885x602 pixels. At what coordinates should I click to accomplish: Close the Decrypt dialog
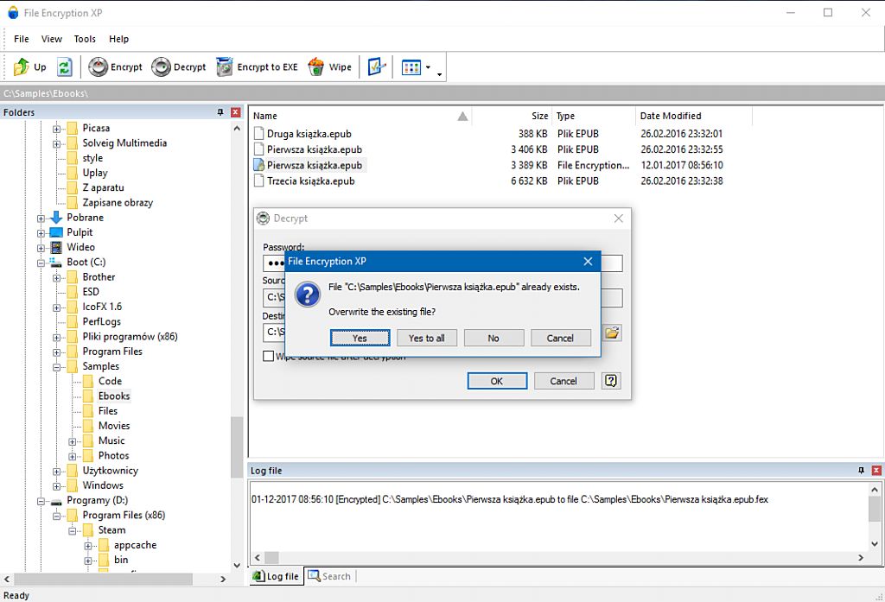point(619,219)
